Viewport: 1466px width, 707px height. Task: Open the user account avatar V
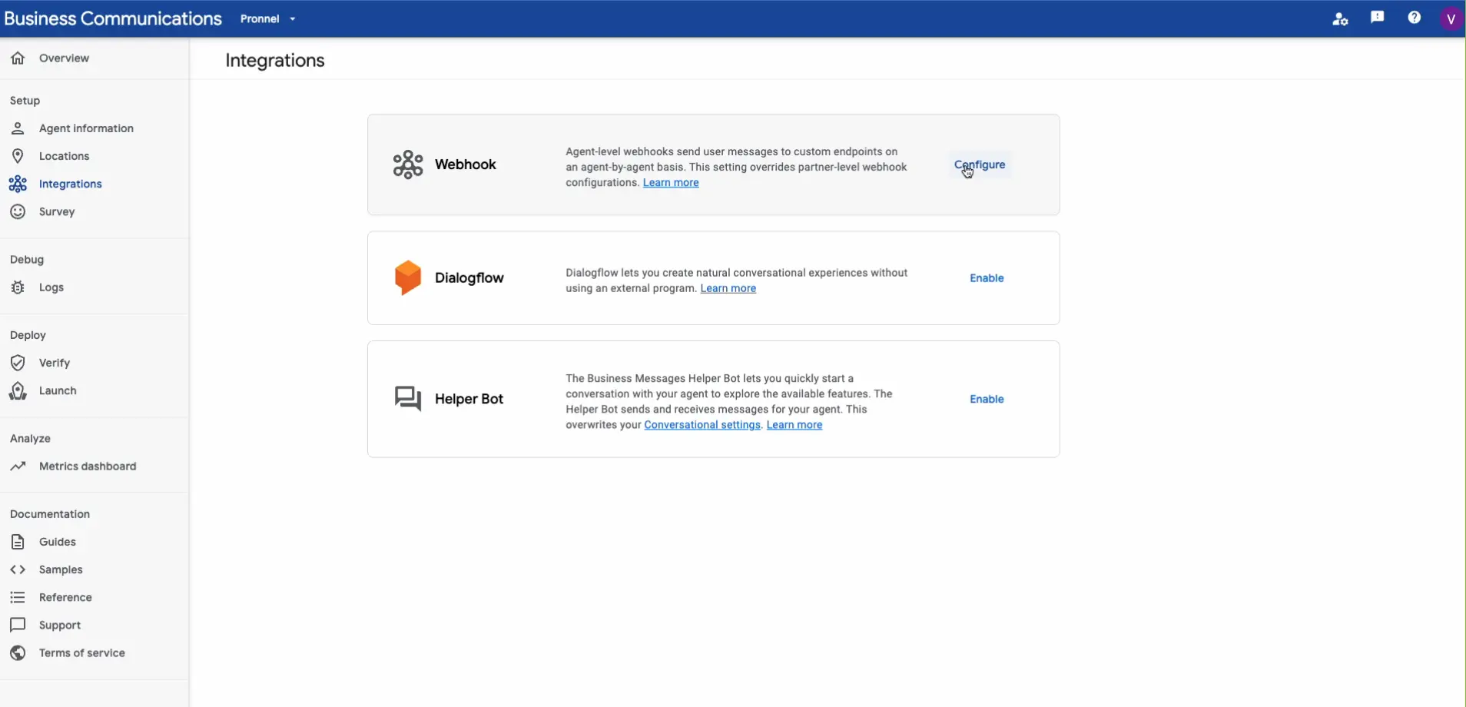click(1451, 18)
